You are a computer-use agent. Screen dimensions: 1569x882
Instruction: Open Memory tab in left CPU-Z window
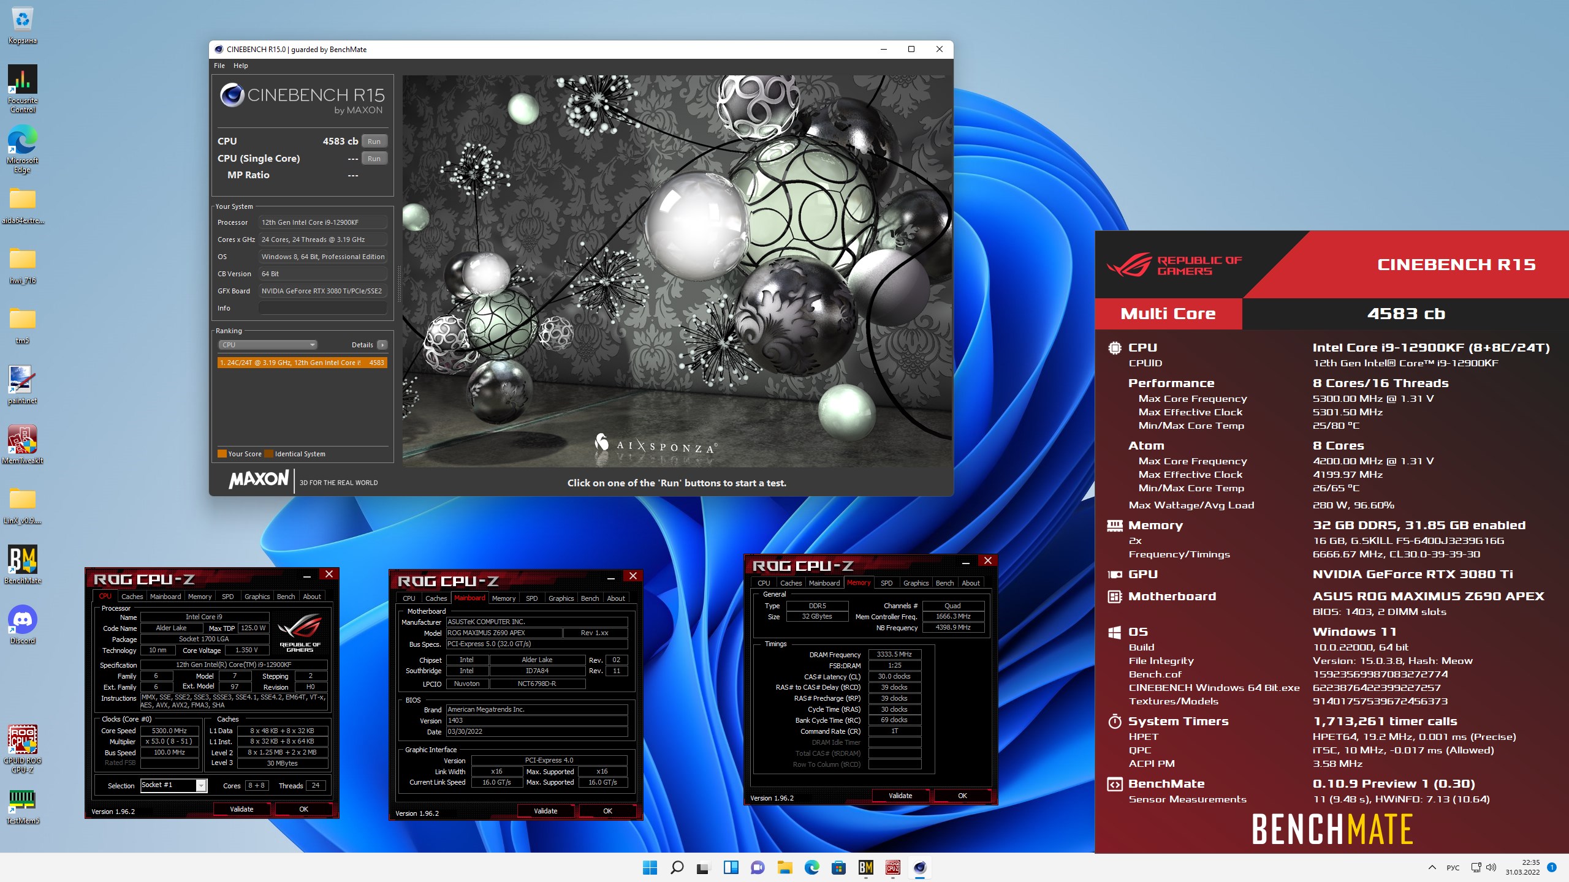200,597
